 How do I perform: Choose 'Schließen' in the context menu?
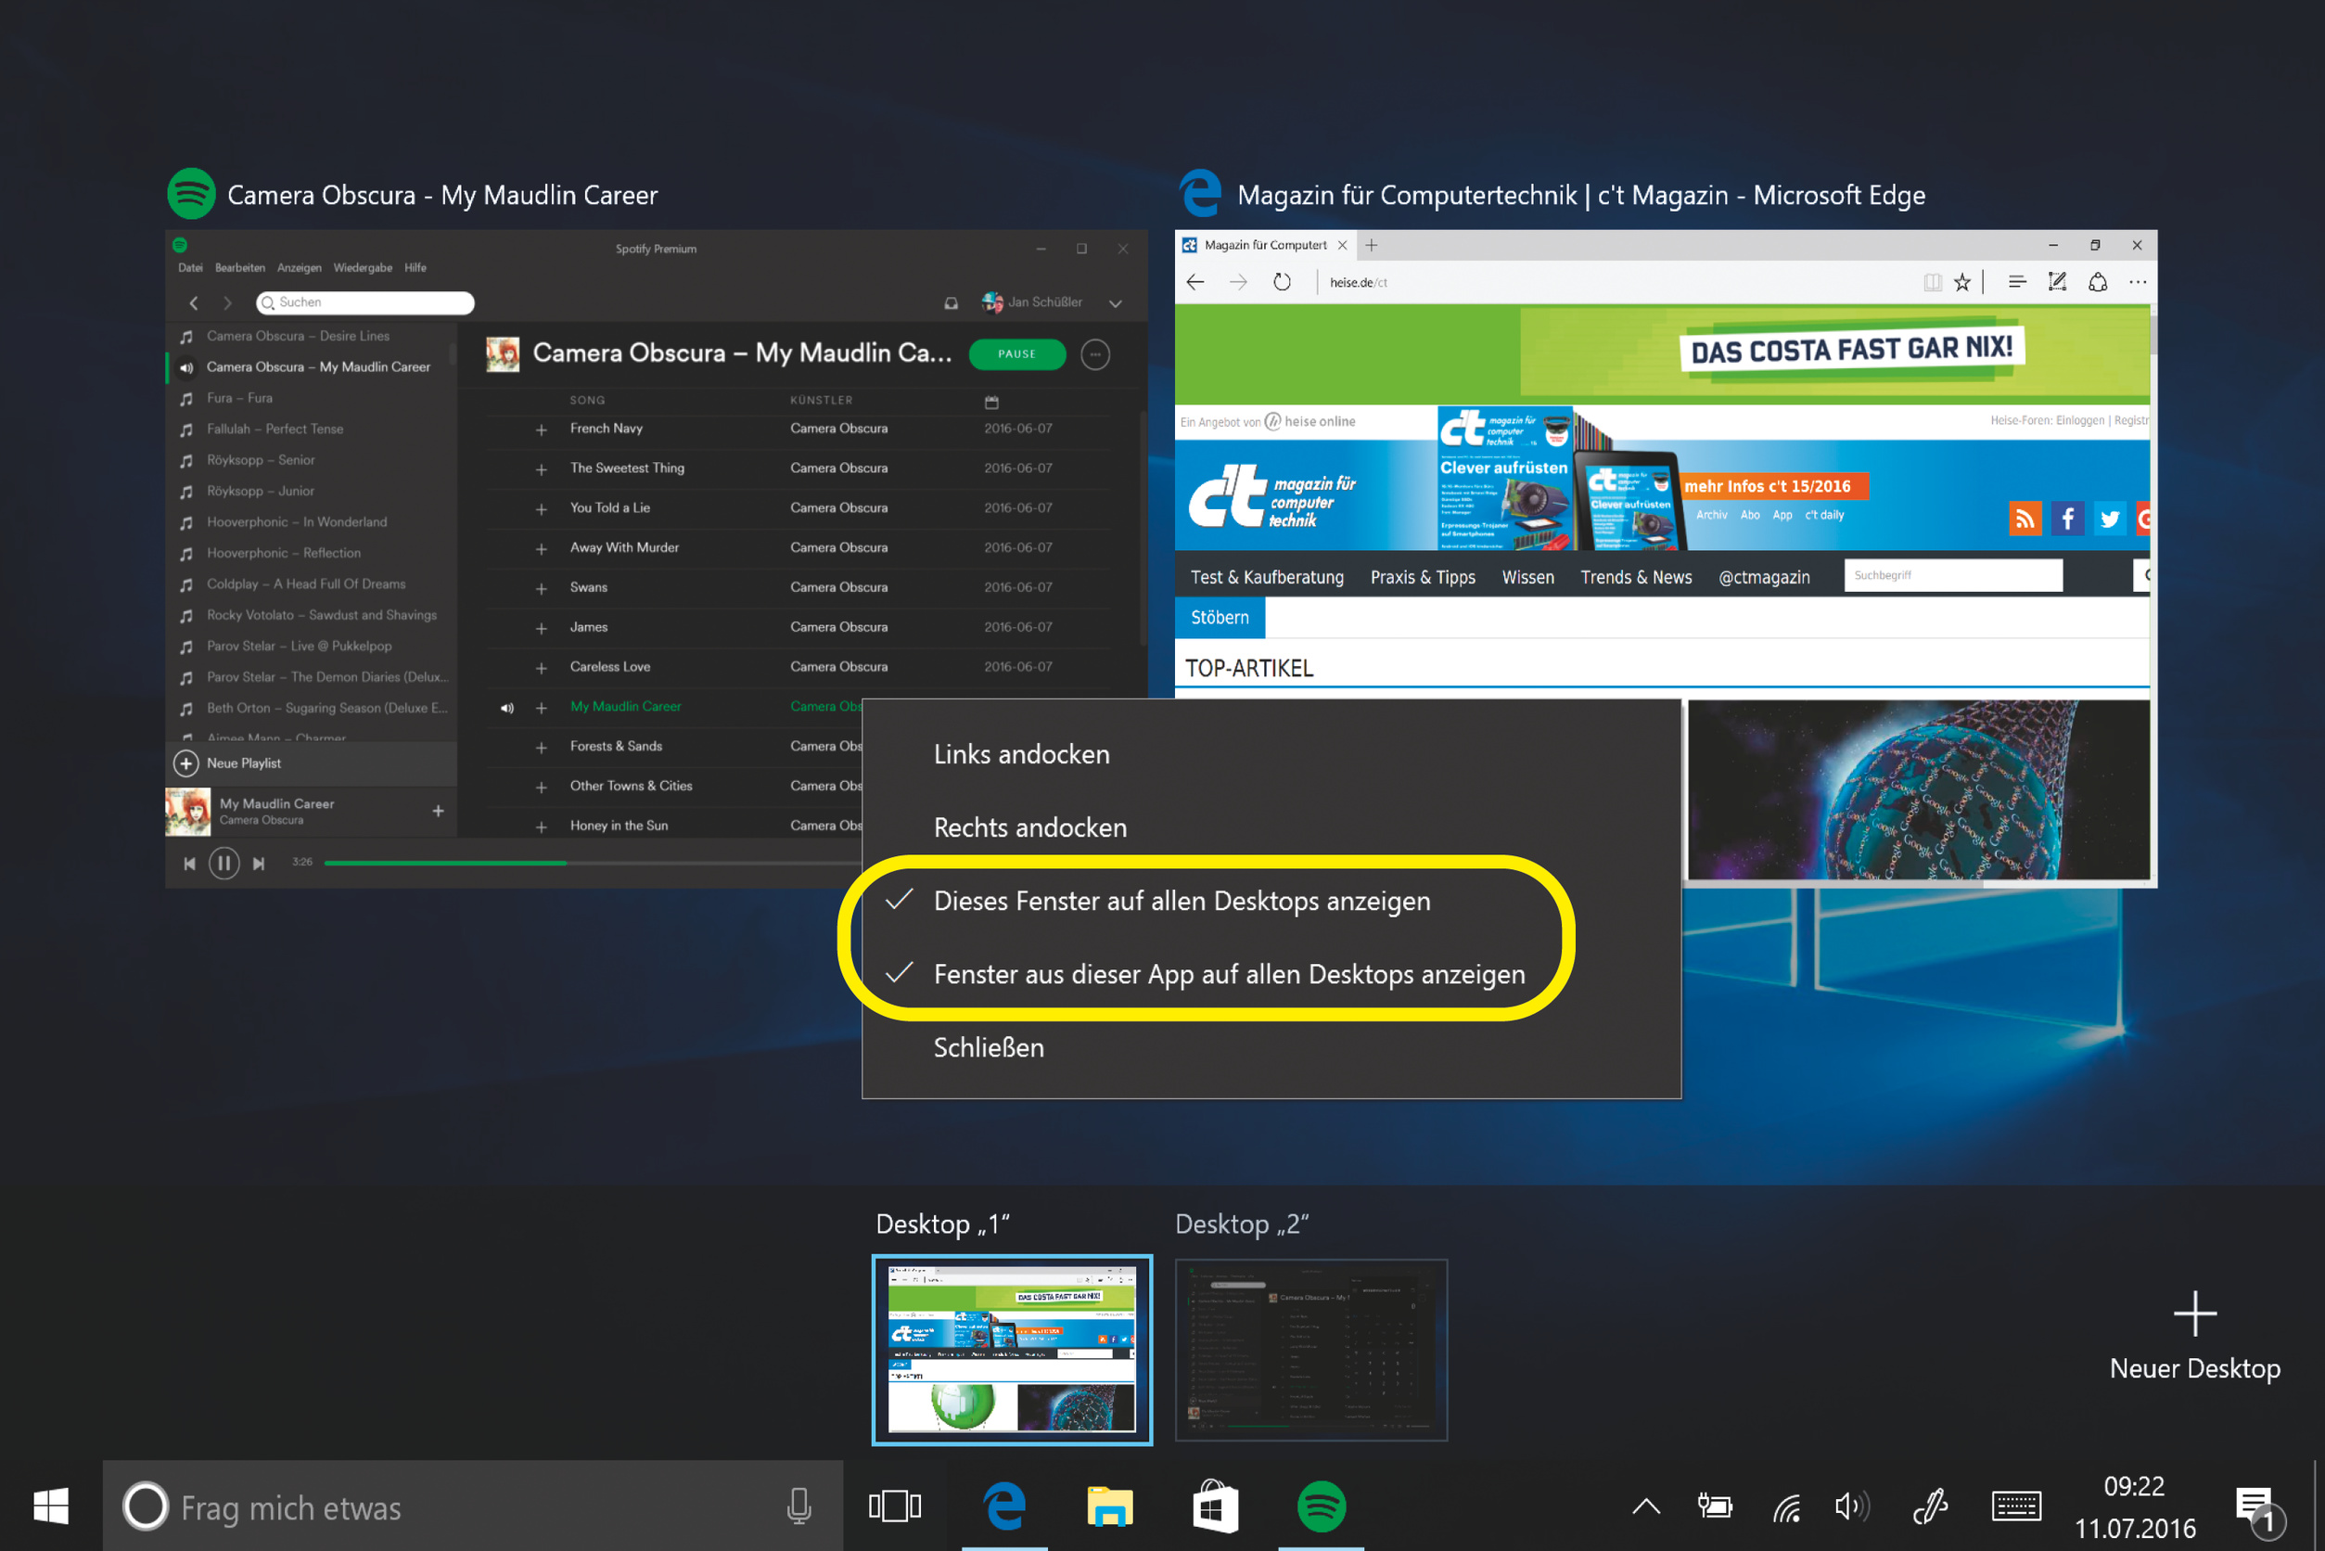click(x=988, y=1047)
